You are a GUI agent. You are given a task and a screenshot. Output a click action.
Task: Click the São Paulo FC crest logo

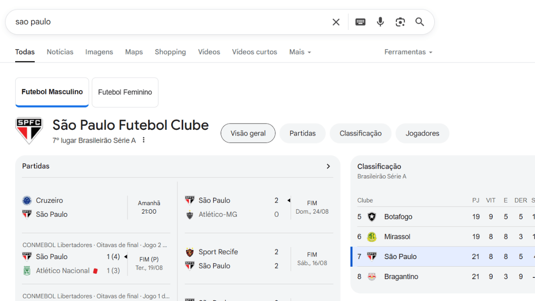pyautogui.click(x=29, y=130)
